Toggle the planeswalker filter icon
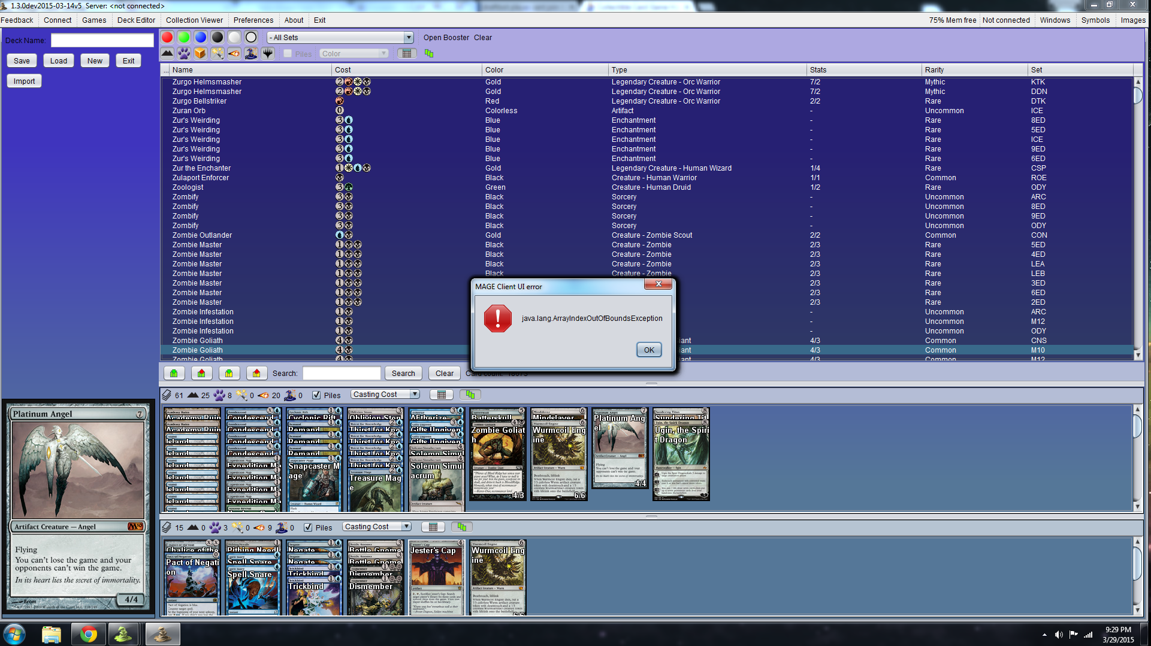Image resolution: width=1151 pixels, height=646 pixels. point(268,53)
